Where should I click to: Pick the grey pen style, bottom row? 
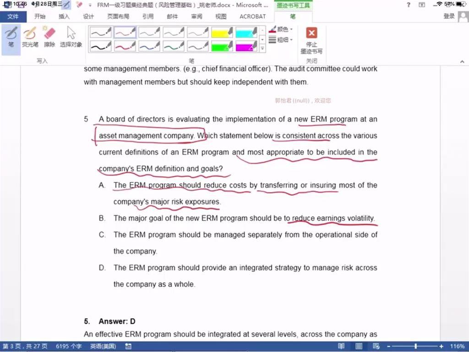tap(198, 46)
